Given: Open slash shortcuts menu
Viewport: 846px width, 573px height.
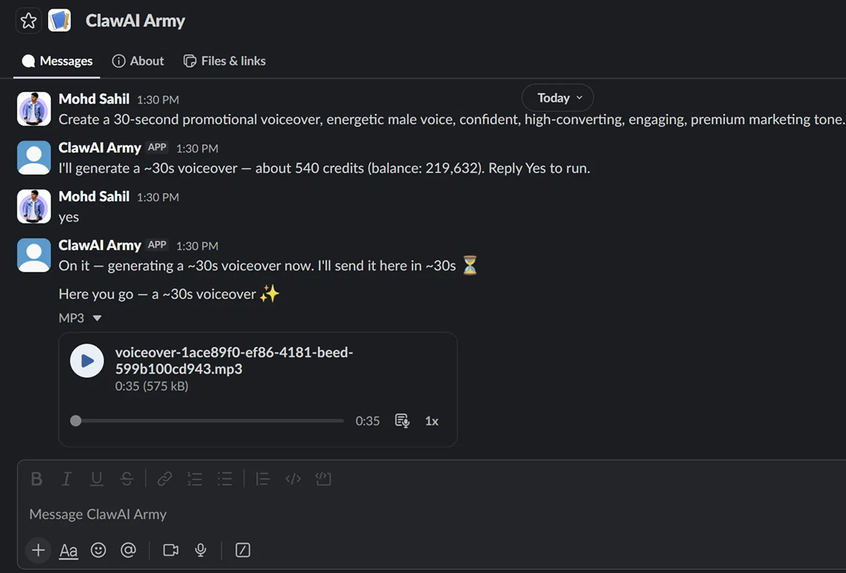Looking at the screenshot, I should [x=243, y=550].
